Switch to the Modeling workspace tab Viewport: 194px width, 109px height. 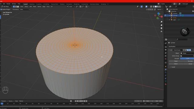pos(32,4)
